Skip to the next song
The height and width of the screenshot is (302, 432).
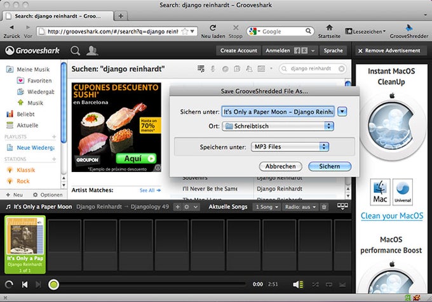click(x=38, y=284)
